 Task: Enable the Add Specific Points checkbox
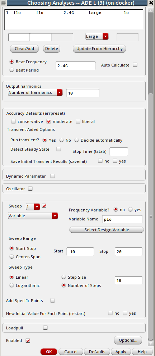click(53, 300)
